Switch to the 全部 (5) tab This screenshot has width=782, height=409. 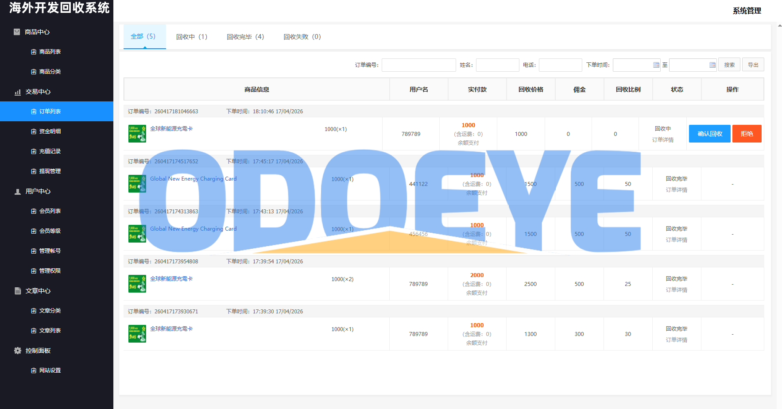pos(144,36)
